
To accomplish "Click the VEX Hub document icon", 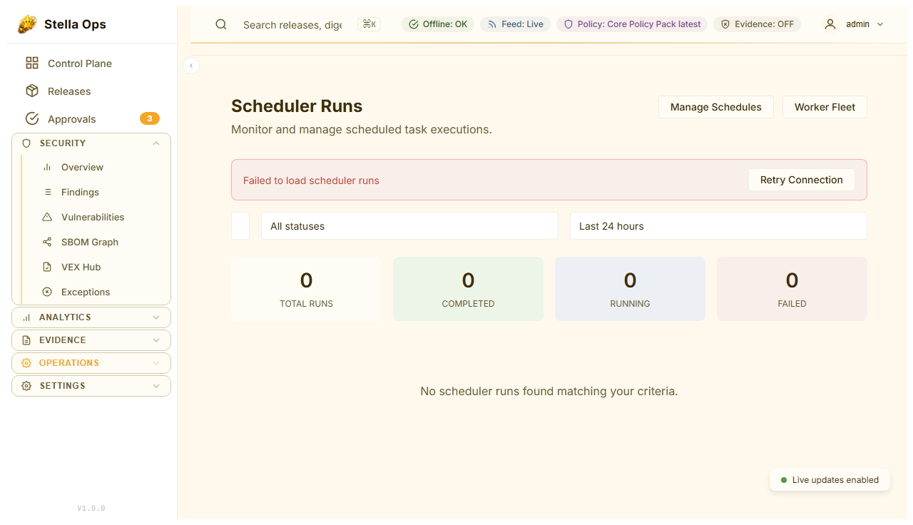I will point(47,267).
